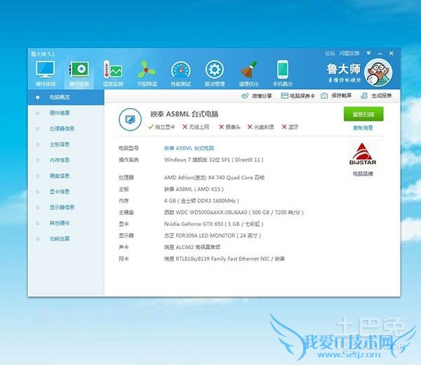Open the 问题反馈 feedback link
This screenshot has width=421, height=365.
tap(349, 53)
